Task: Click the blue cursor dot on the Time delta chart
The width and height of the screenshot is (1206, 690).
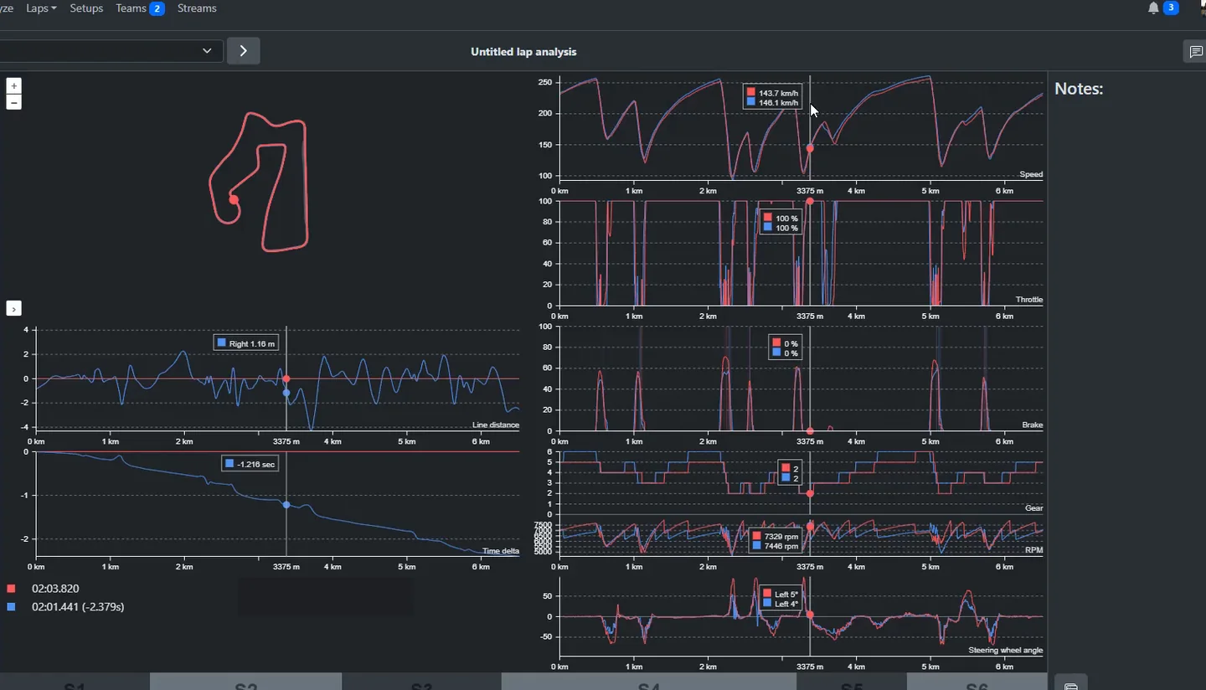Action: coord(286,504)
